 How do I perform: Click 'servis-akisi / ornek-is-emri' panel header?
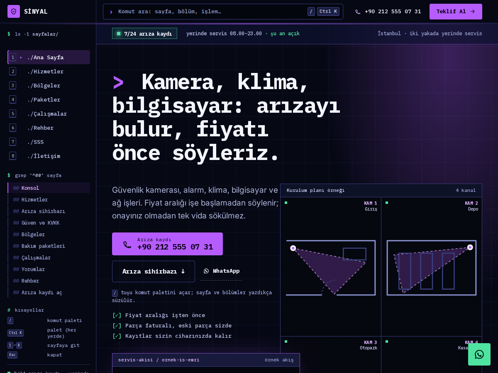tap(206, 360)
